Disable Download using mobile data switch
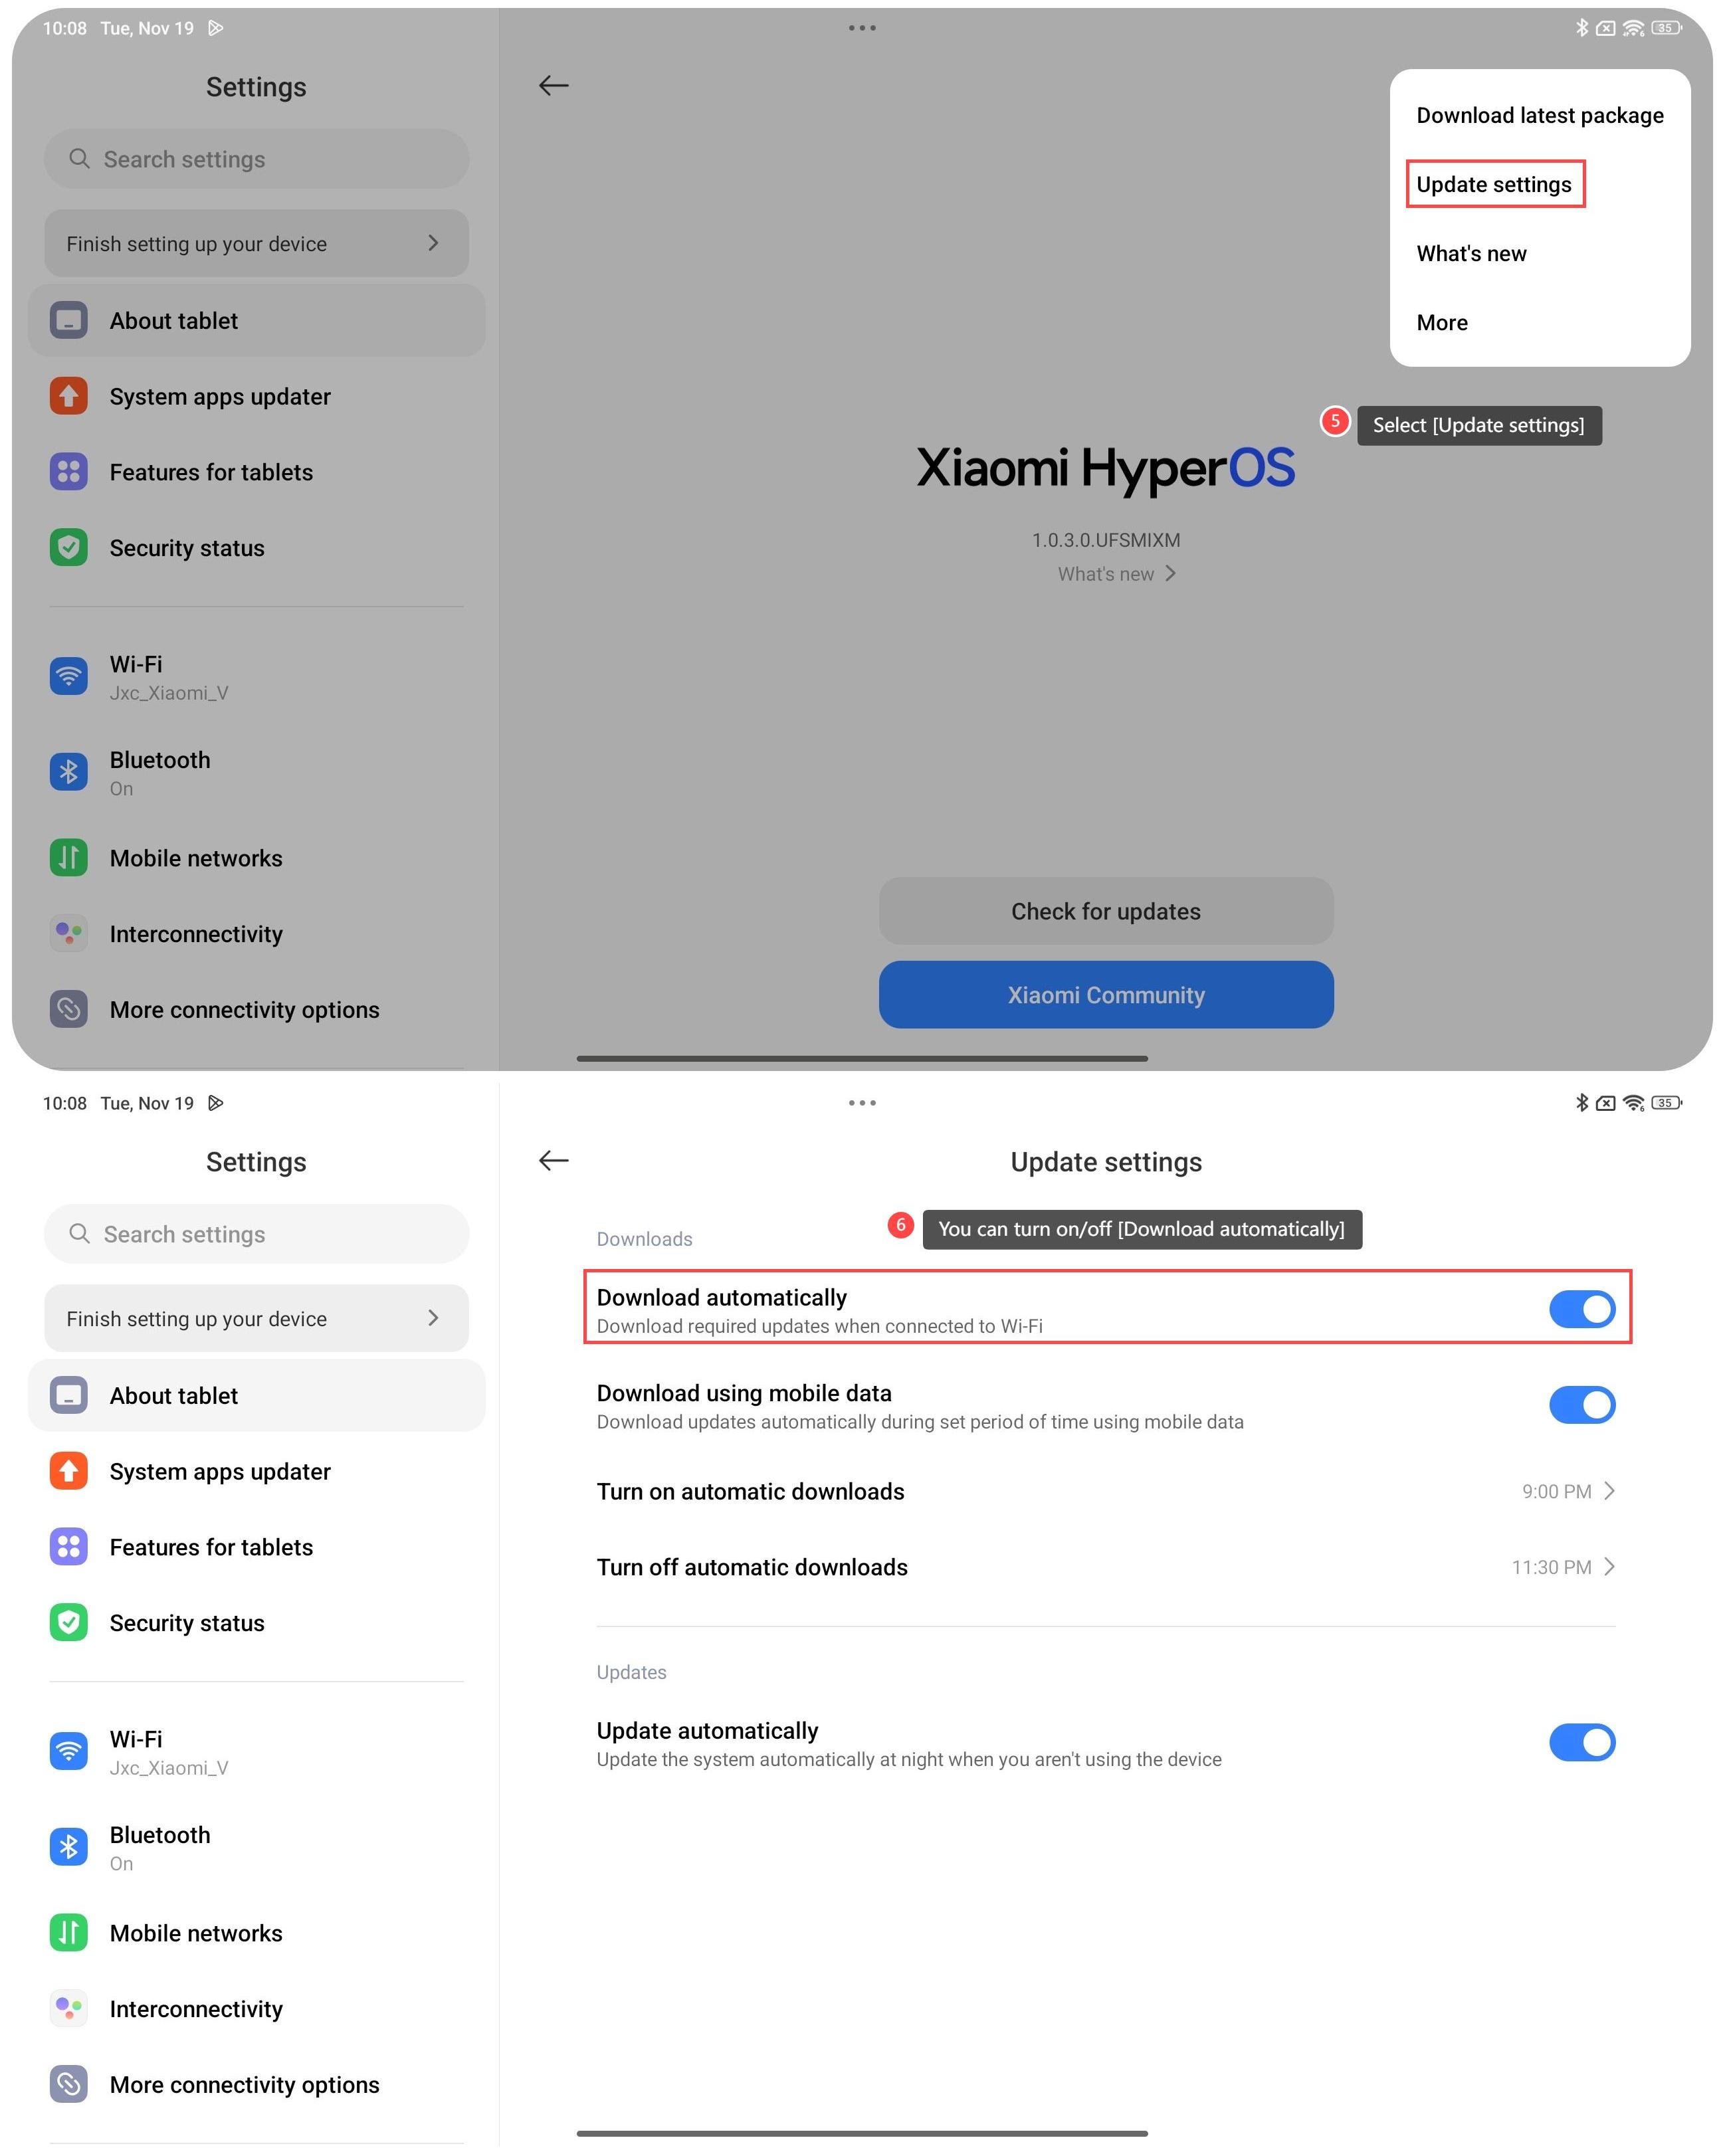This screenshot has height=2156, width=1725. [x=1582, y=1405]
